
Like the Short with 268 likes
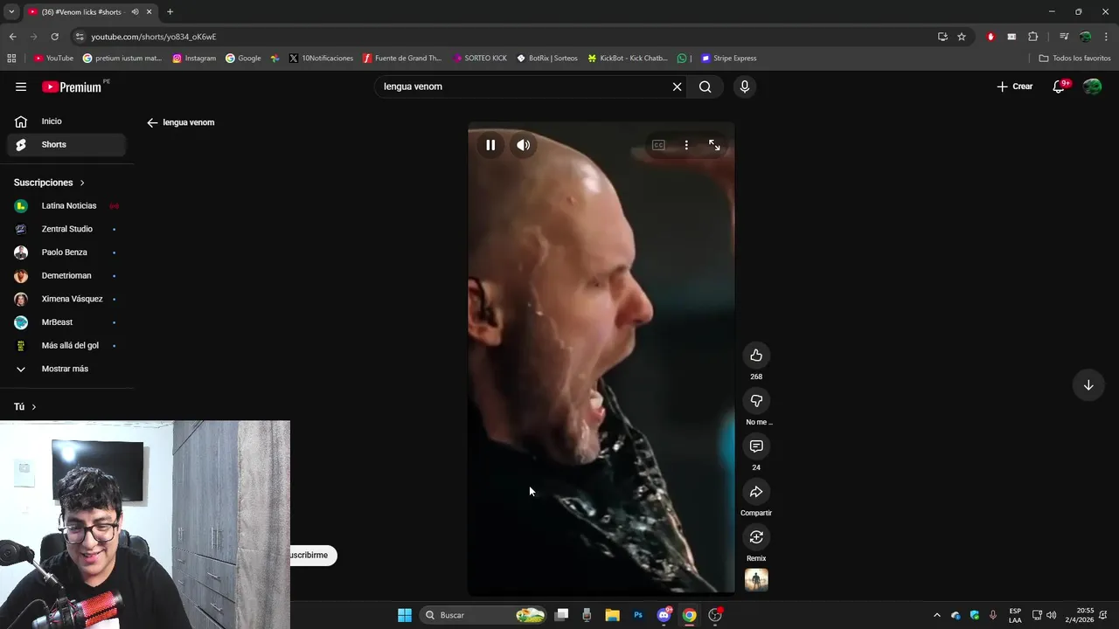click(756, 356)
